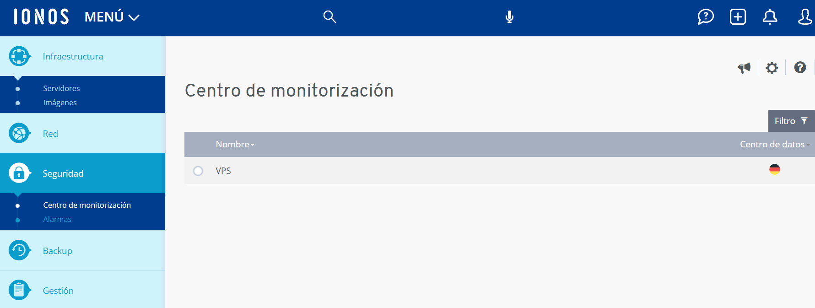This screenshot has width=815, height=308.
Task: Open the Nombre column sort dropdown
Action: (x=253, y=144)
